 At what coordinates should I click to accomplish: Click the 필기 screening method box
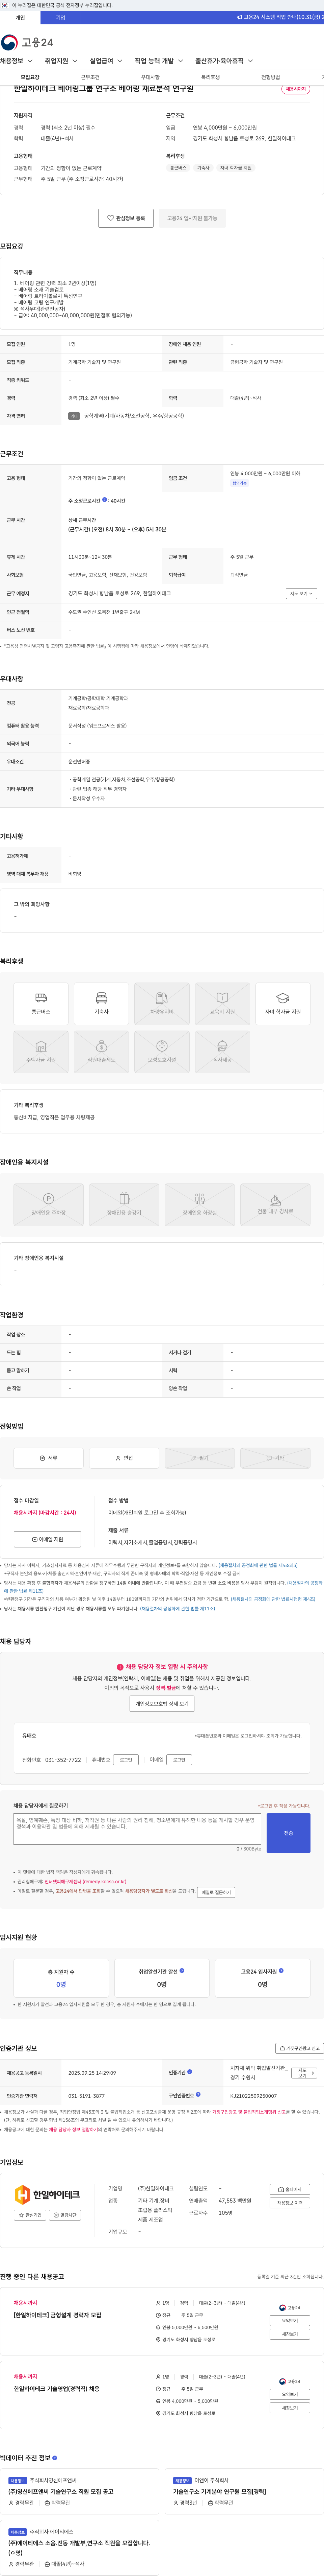pyautogui.click(x=199, y=1458)
